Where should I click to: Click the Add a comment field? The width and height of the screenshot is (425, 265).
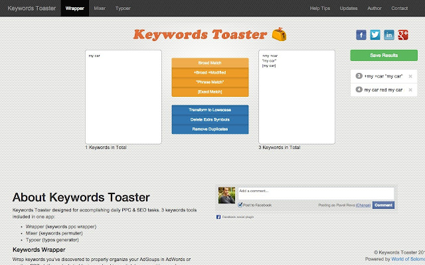pos(316,193)
